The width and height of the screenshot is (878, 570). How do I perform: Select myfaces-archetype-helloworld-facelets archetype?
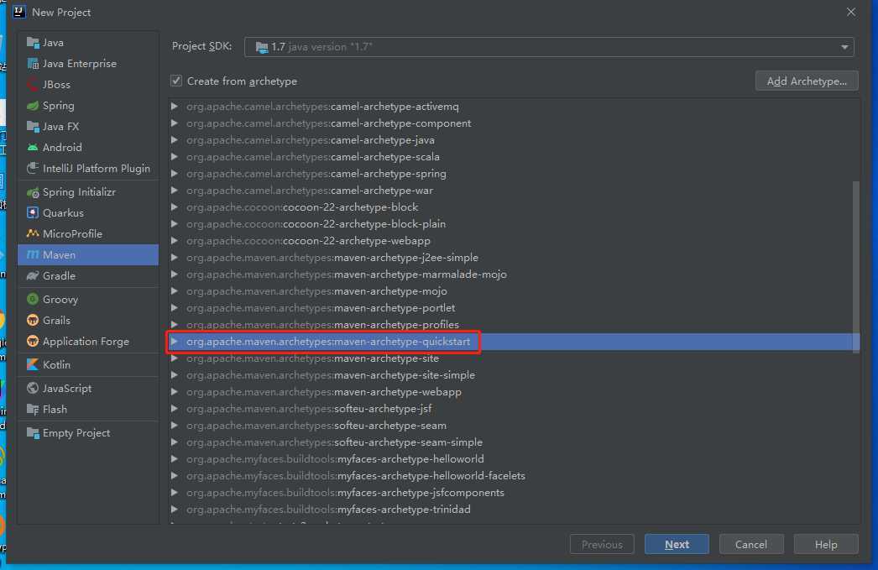514,476
